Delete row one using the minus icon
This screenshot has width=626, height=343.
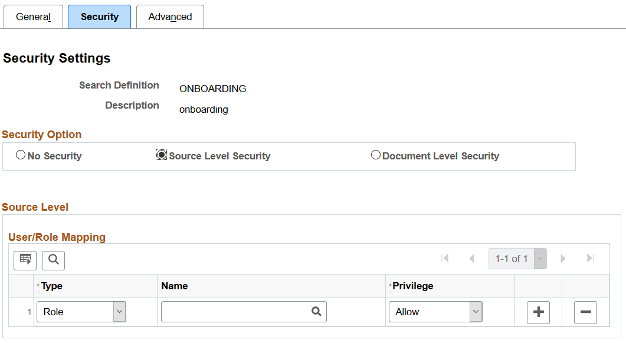coord(585,312)
